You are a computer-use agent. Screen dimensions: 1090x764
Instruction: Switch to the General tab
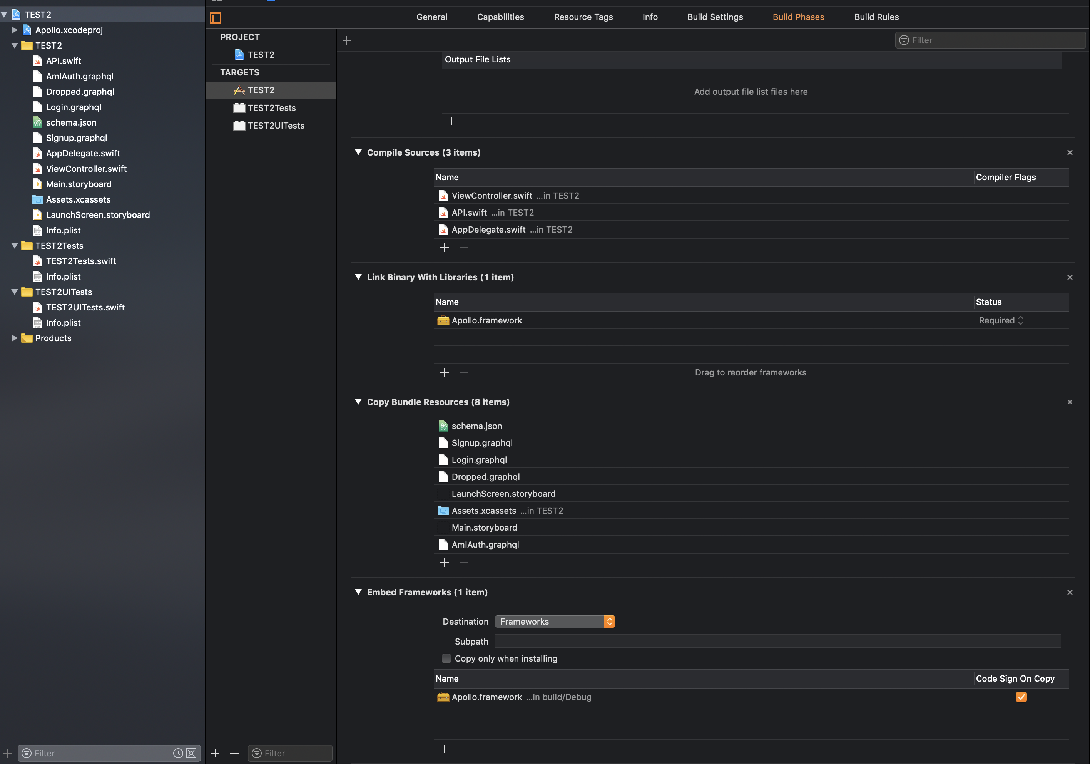pyautogui.click(x=431, y=17)
